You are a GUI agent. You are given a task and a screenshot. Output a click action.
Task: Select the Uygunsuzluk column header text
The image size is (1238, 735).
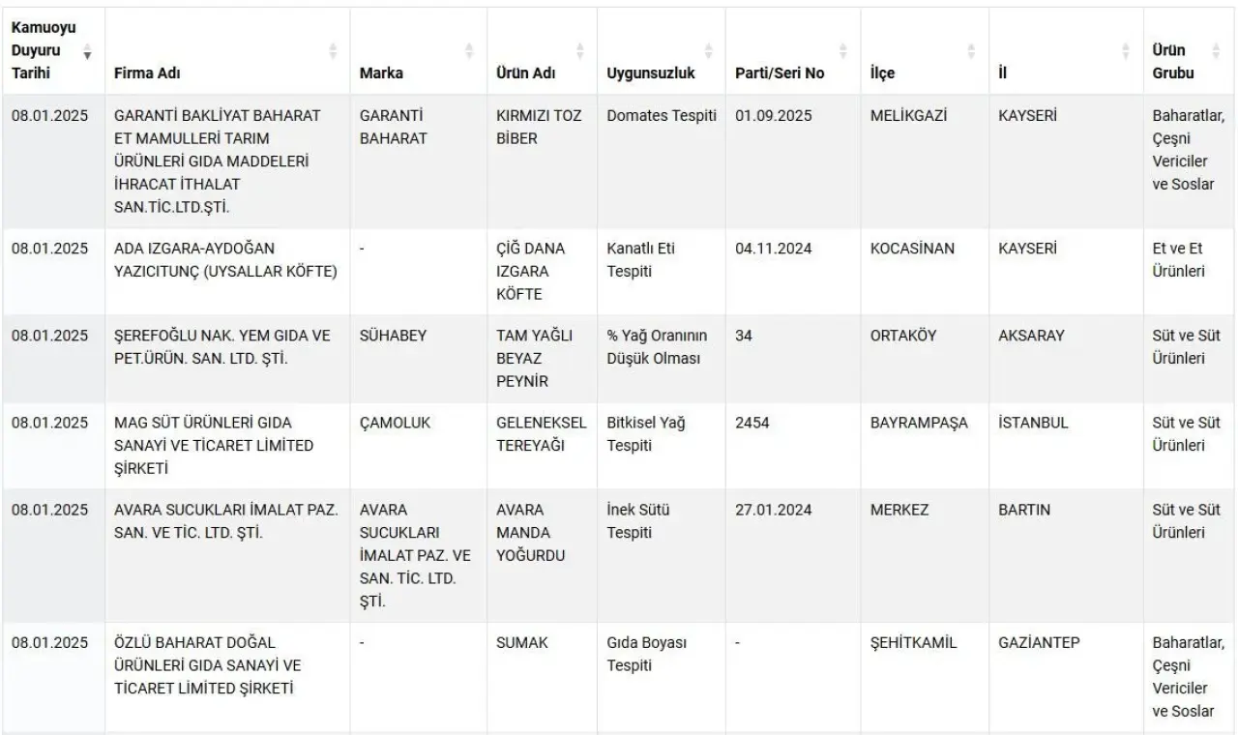[x=651, y=73]
